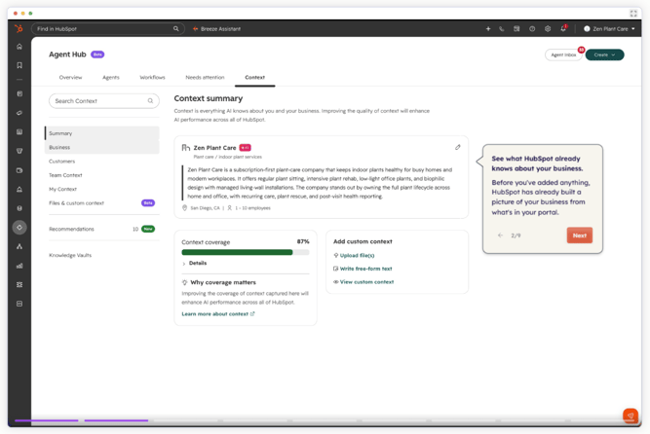Click the Search Context magnifier icon
Viewport: 650px width, 434px height.
tap(150, 101)
